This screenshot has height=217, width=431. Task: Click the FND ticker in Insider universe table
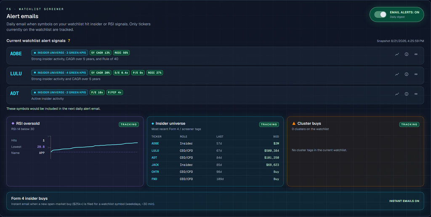(154, 179)
